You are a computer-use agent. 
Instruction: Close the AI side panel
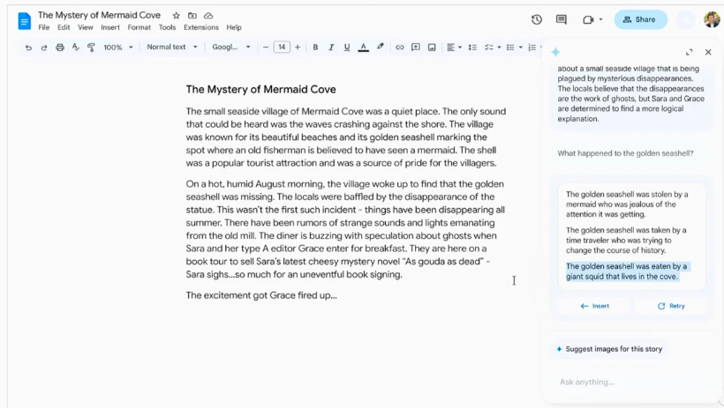pyautogui.click(x=708, y=53)
